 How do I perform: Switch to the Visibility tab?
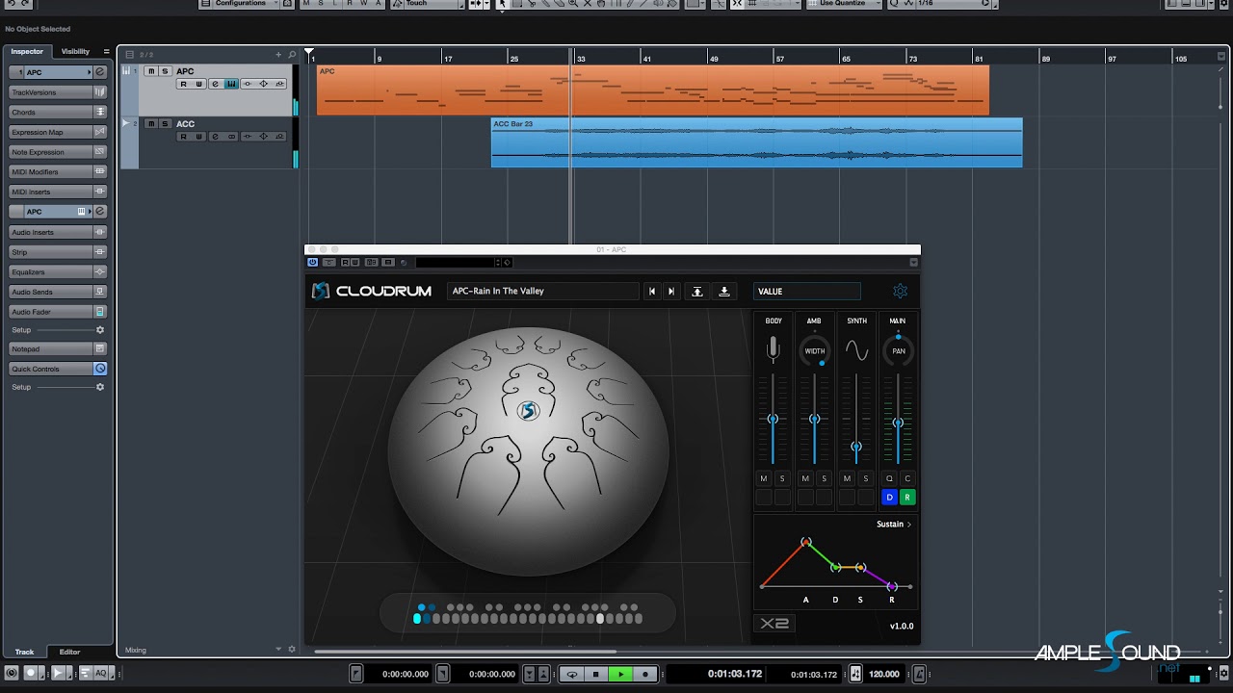(x=75, y=51)
